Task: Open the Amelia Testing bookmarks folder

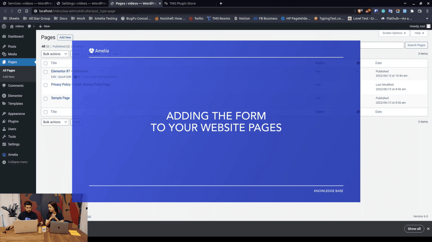Action: (x=103, y=18)
